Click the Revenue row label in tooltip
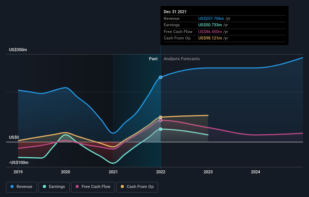The height and width of the screenshot is (197, 309). point(172,18)
